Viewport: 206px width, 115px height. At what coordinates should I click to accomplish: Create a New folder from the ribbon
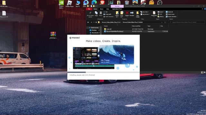pos(137,14)
